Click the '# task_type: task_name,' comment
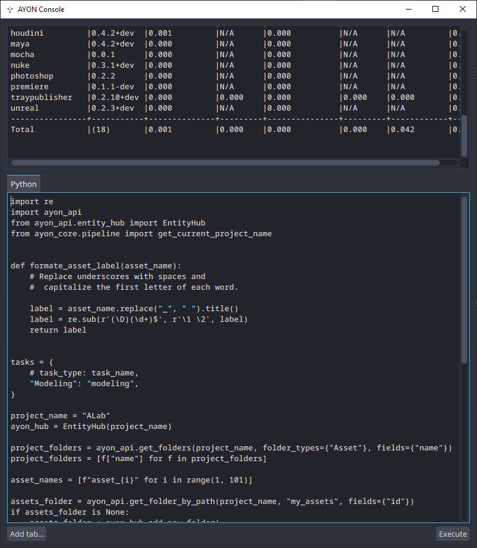This screenshot has height=548, width=477. 84,373
